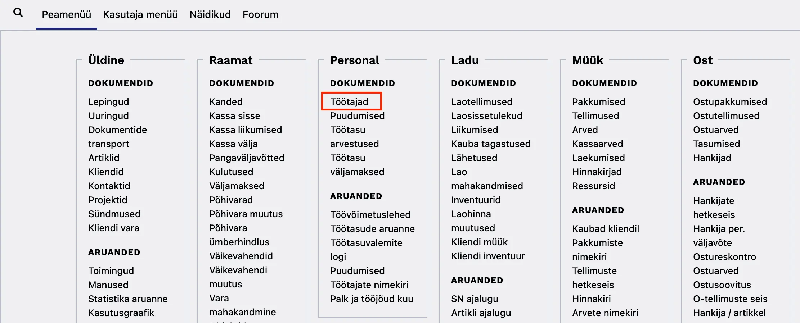
Task: Open Lepingud in the Üldine column
Action: click(108, 102)
